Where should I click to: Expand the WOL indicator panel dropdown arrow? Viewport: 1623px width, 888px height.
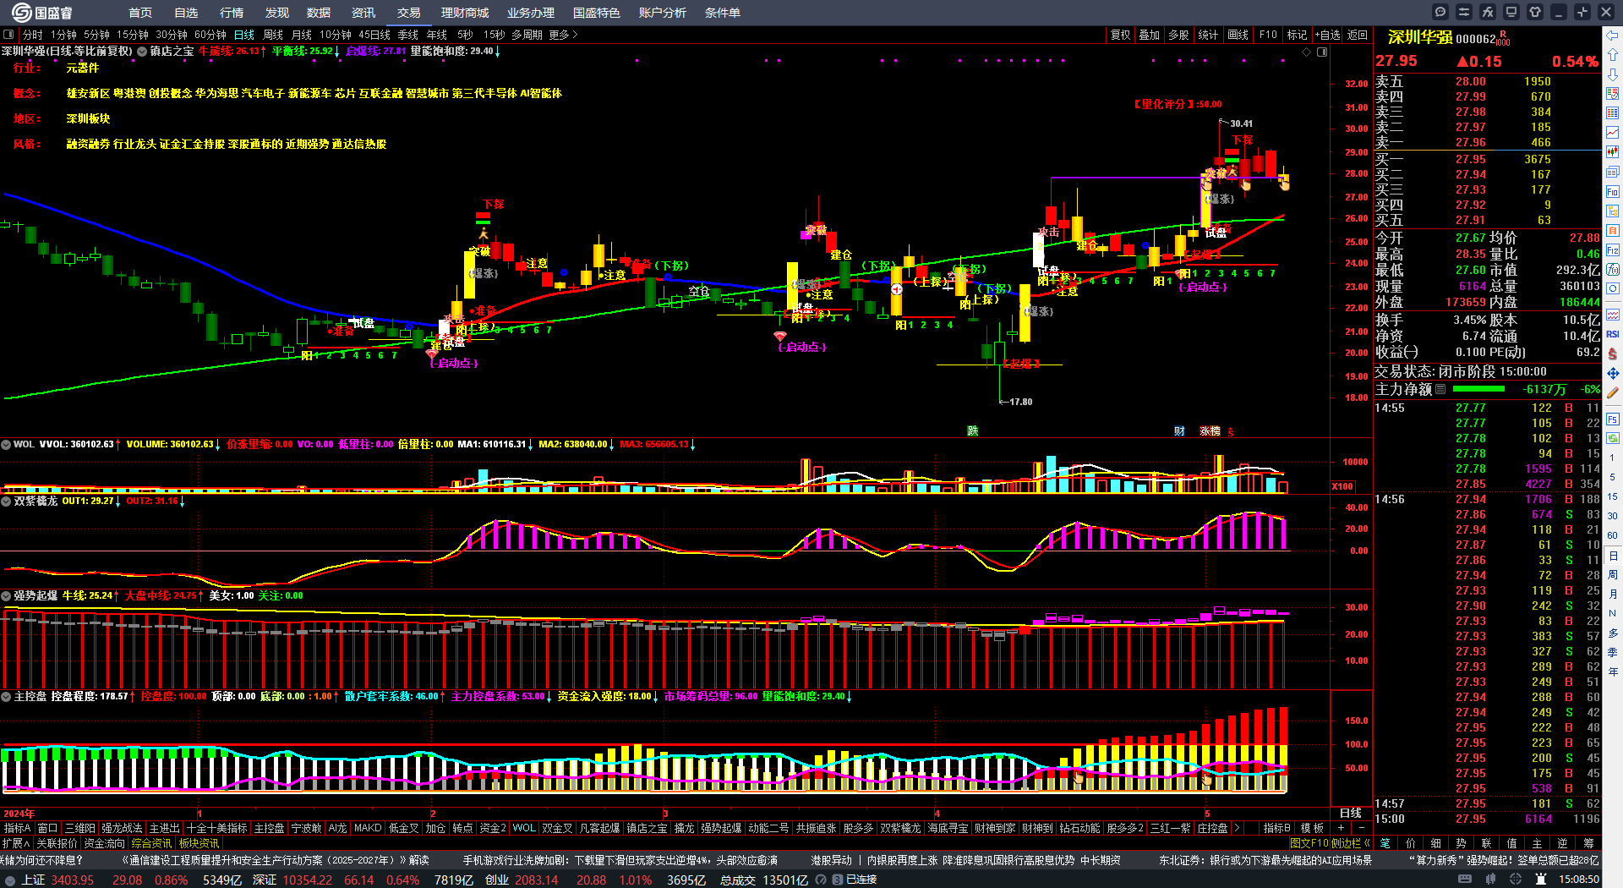[6, 444]
